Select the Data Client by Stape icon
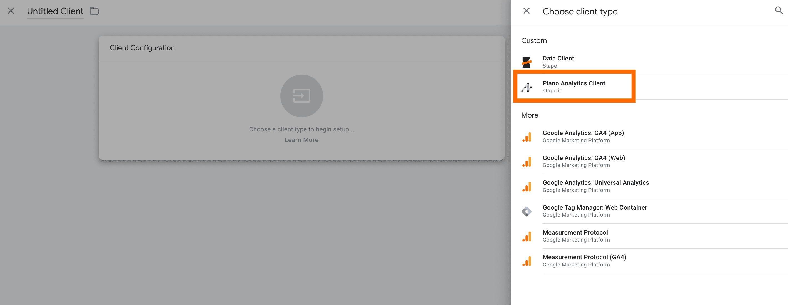Screen dimensions: 788x305 point(527,62)
